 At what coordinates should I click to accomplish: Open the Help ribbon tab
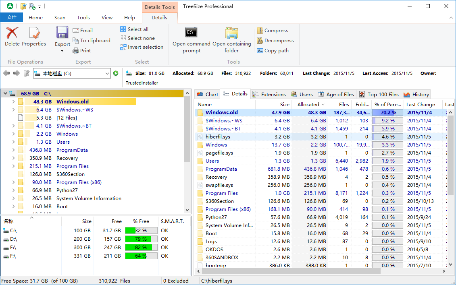tap(129, 17)
